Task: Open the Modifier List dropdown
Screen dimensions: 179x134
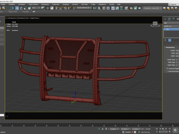Action: pos(171,26)
